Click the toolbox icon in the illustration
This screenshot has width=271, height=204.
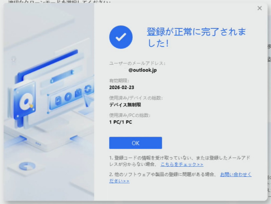pos(78,93)
